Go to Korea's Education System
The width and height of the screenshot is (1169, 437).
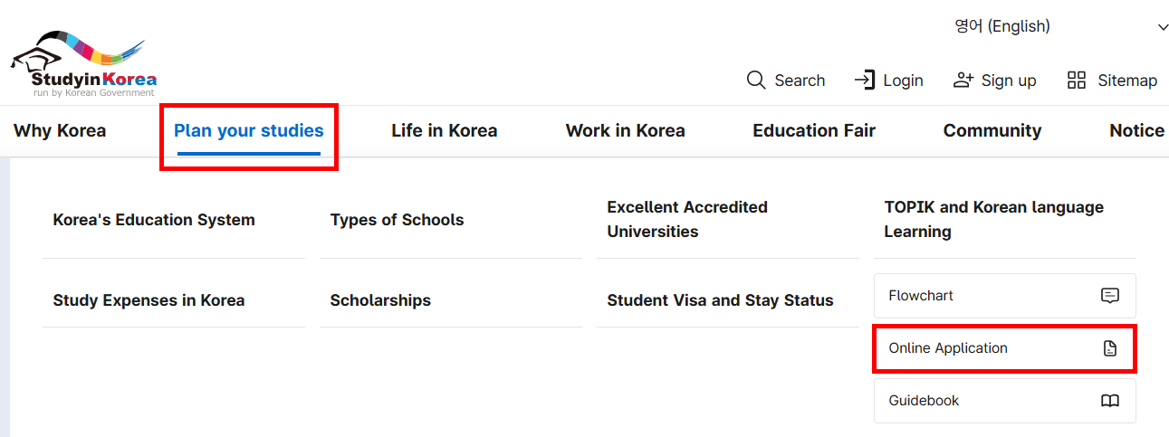(154, 220)
